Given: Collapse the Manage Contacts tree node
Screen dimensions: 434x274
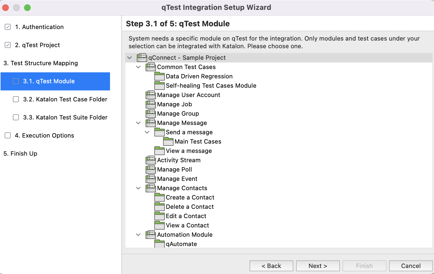Looking at the screenshot, I should click(138, 188).
